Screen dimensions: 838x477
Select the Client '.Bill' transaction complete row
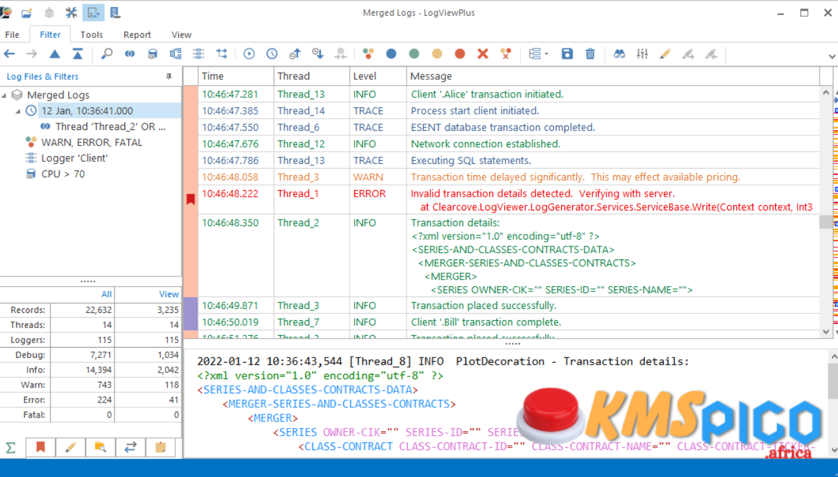509,322
